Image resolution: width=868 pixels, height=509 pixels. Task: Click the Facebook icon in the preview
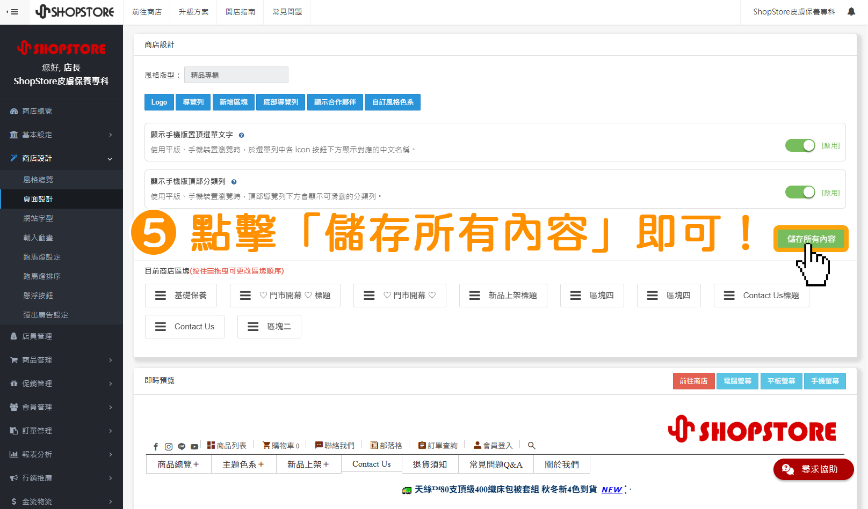click(x=156, y=446)
